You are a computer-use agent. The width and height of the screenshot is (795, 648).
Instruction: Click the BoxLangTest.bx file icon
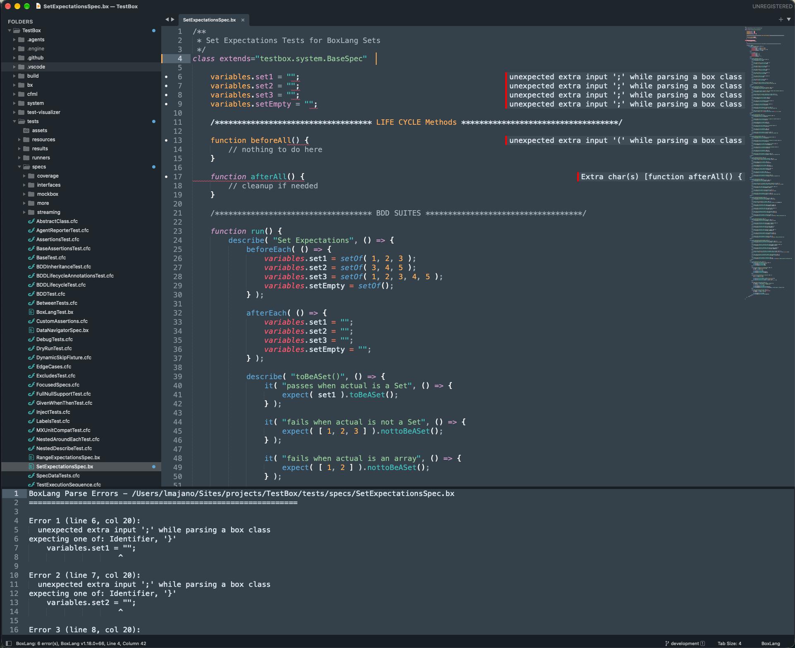click(31, 312)
